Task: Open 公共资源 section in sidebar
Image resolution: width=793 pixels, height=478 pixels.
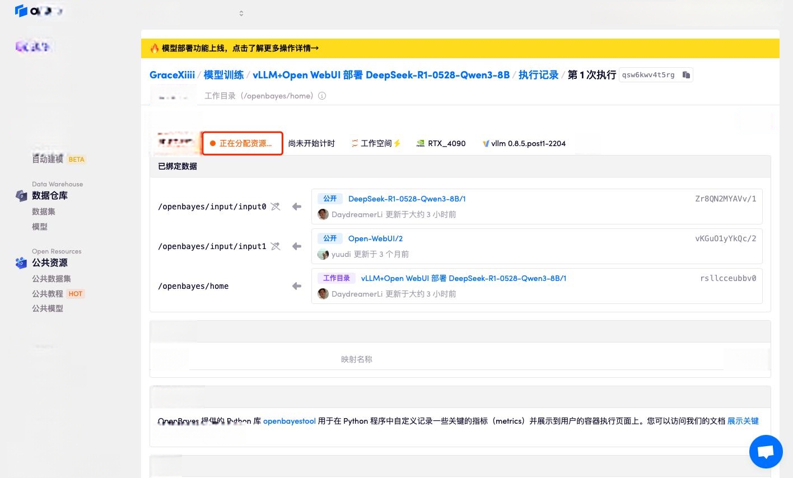Action: 50,263
